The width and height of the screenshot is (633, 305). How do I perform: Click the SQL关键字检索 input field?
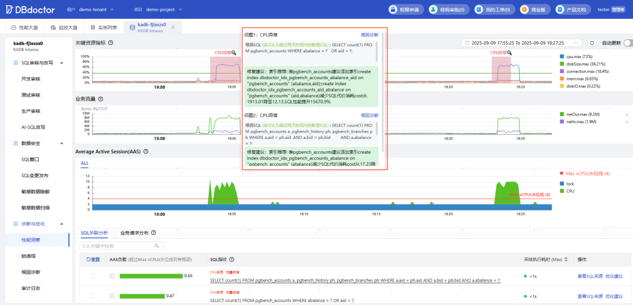pyautogui.click(x=121, y=246)
